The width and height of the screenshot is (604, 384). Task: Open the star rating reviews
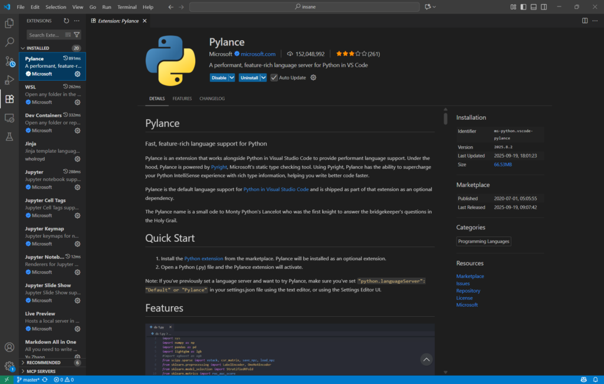pyautogui.click(x=357, y=54)
